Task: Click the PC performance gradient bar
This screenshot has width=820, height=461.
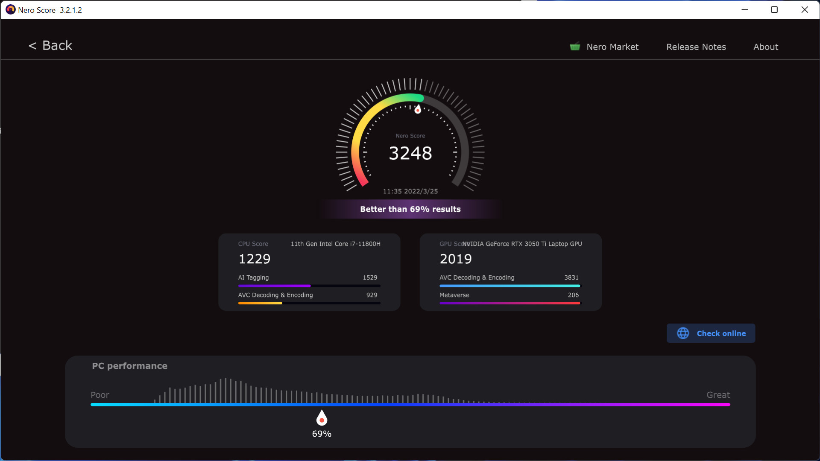Action: [x=410, y=404]
